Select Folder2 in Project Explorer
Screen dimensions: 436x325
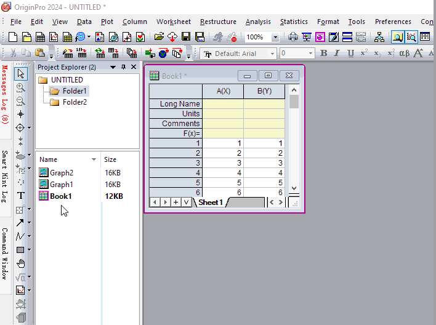pyautogui.click(x=75, y=102)
